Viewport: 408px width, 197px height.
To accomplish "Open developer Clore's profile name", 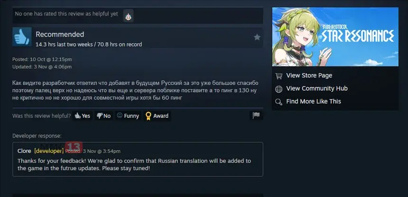I will click(24, 151).
